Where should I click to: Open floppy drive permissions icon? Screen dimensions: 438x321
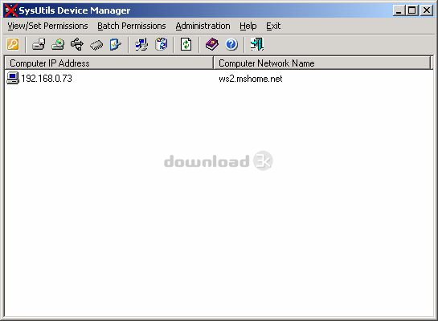[39, 44]
